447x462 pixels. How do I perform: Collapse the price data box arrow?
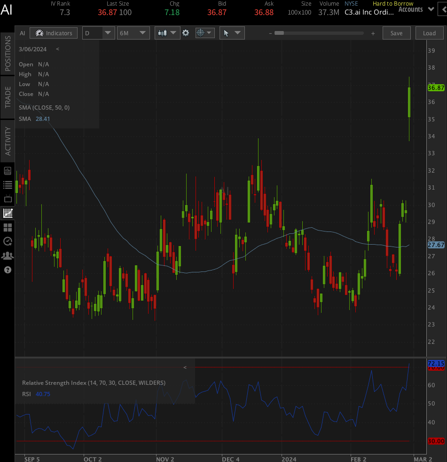click(x=58, y=49)
